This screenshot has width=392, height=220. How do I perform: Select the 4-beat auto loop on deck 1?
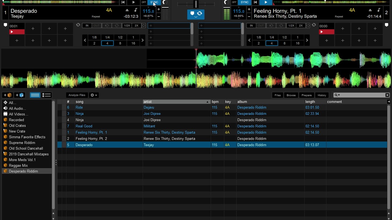pyautogui.click(x=107, y=43)
